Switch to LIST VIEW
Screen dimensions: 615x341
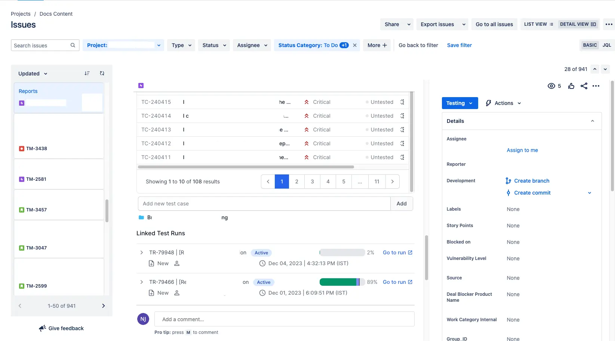[x=538, y=24]
